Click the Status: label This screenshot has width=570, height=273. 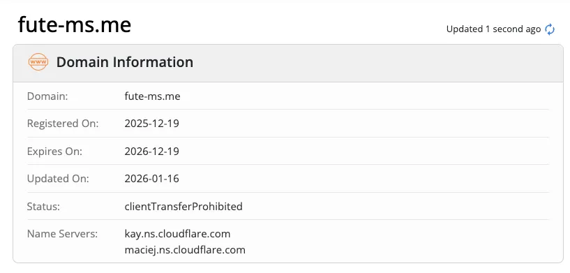point(44,207)
